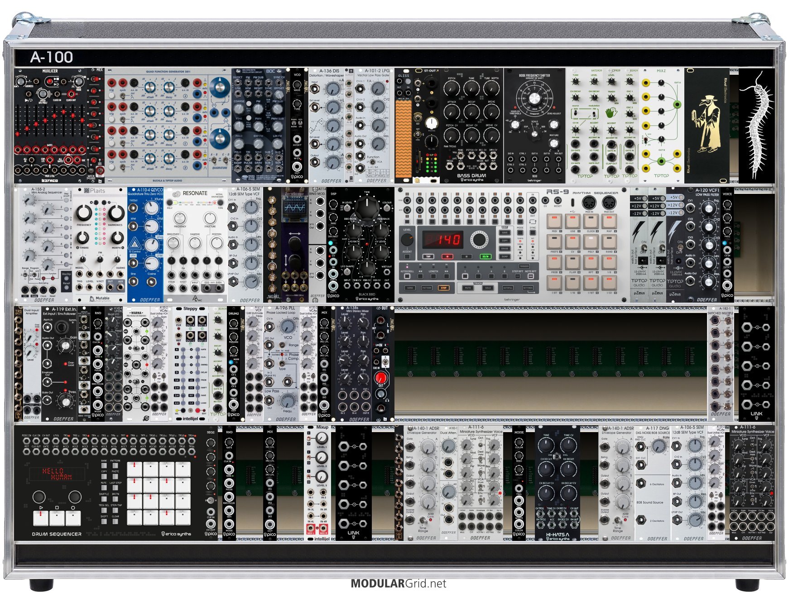Click the RAND pad on the RS-9

pos(609,242)
